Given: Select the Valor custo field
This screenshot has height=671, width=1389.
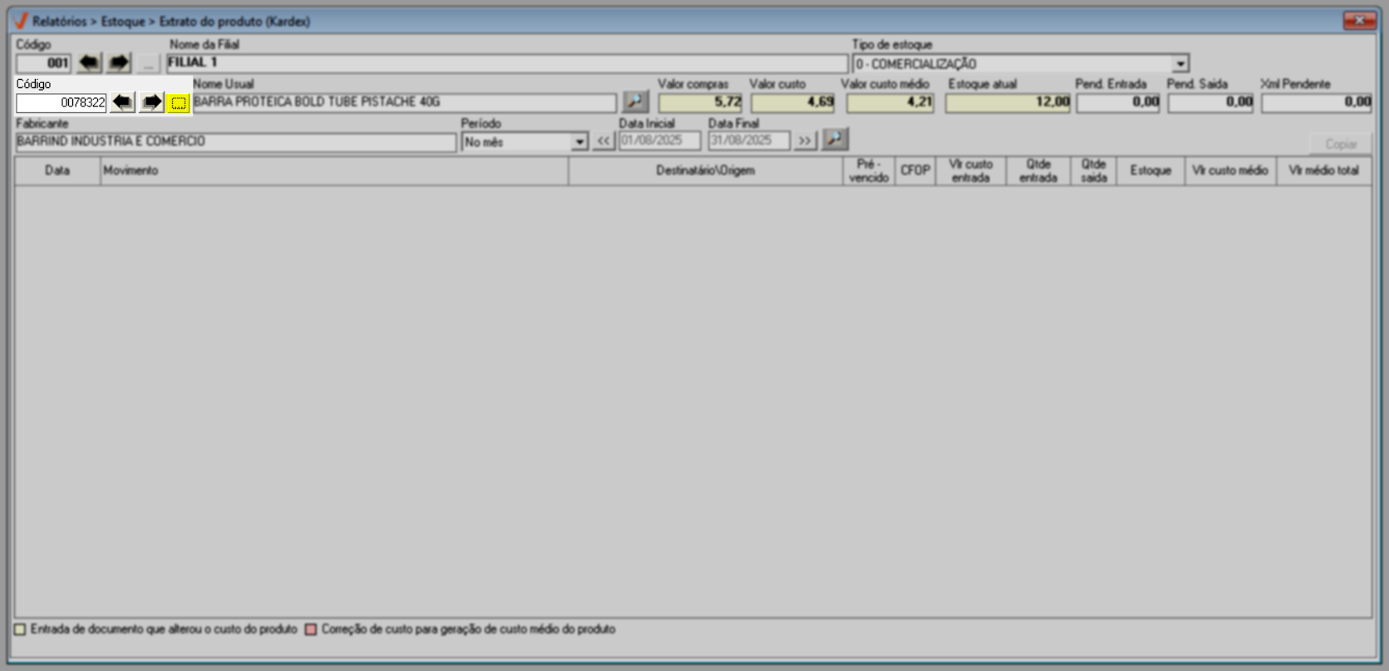Looking at the screenshot, I should (x=793, y=102).
